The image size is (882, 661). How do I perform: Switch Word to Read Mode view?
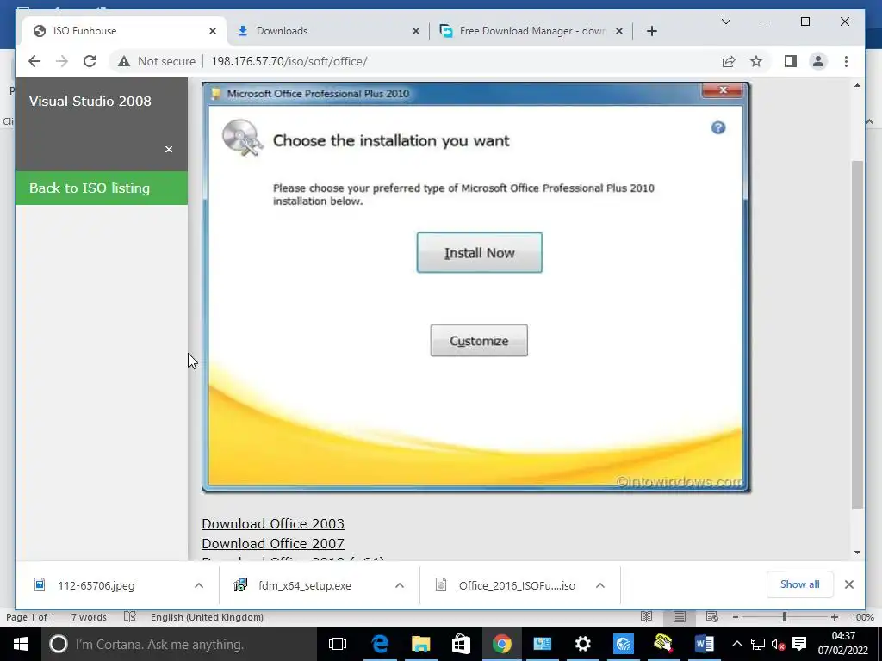click(x=646, y=616)
